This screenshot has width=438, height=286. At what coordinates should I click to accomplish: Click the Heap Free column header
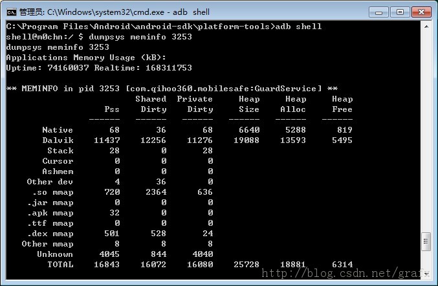tap(342, 104)
